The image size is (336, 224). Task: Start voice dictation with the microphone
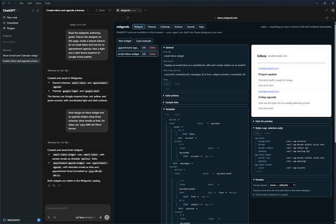[x=100, y=217]
